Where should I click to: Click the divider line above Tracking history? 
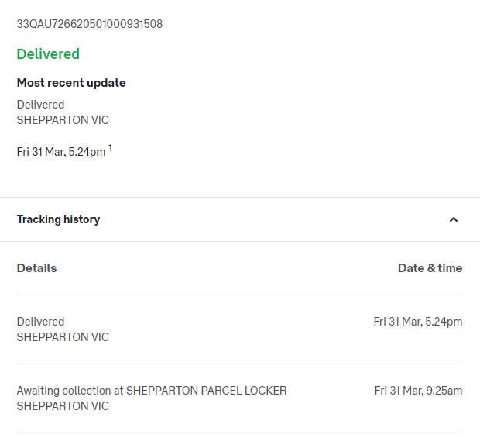[240, 198]
